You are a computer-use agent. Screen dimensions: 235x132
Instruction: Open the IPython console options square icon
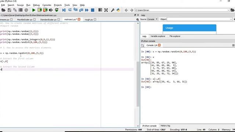click(x=234, y=45)
